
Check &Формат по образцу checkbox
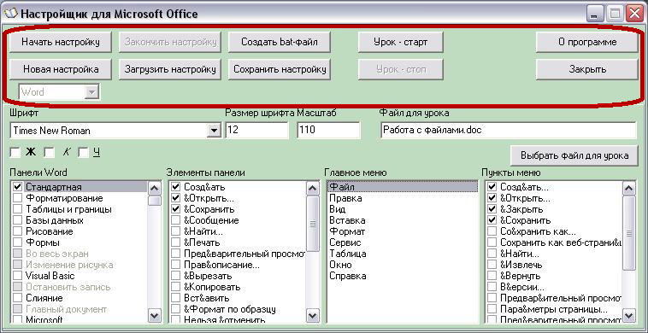[175, 309]
